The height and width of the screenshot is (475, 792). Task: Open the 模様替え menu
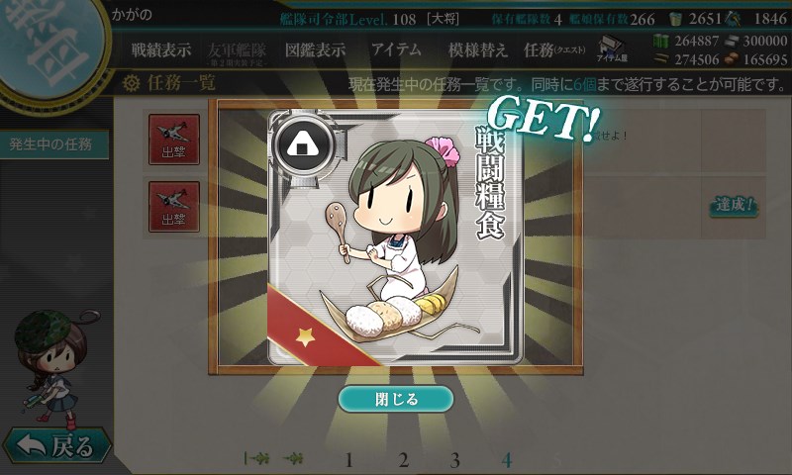point(478,49)
